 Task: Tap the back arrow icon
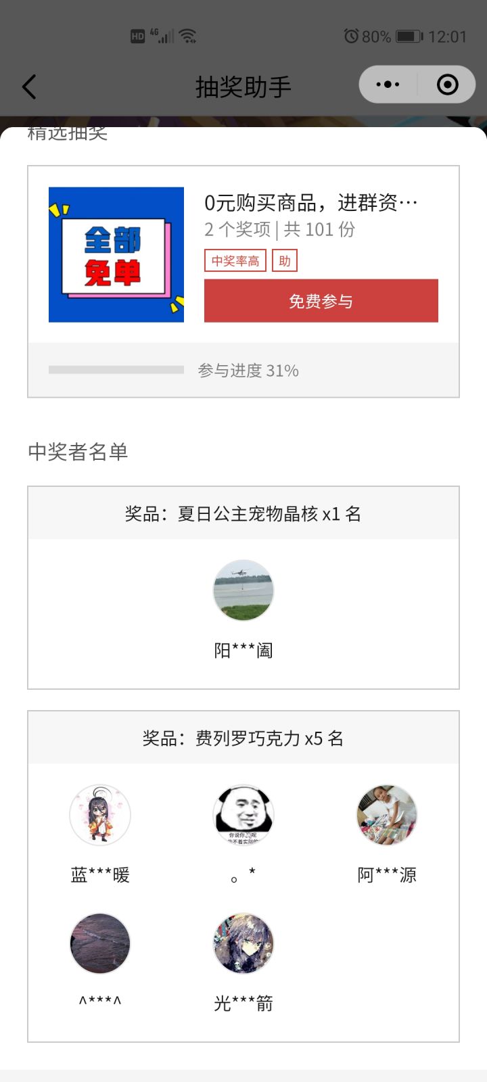click(x=29, y=87)
